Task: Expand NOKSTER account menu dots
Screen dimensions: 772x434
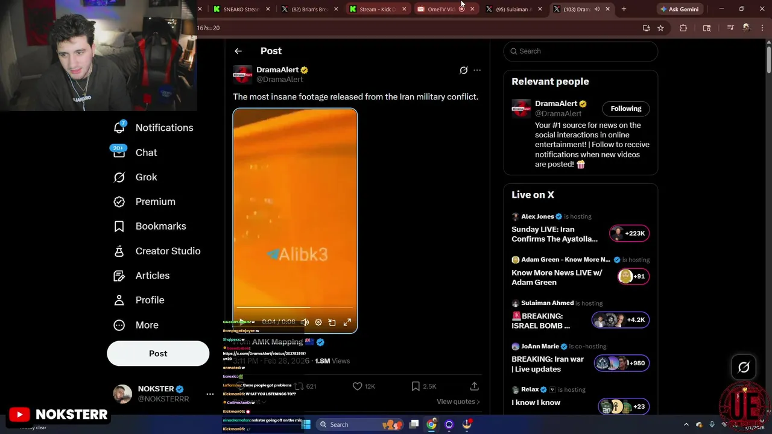Action: pyautogui.click(x=210, y=394)
